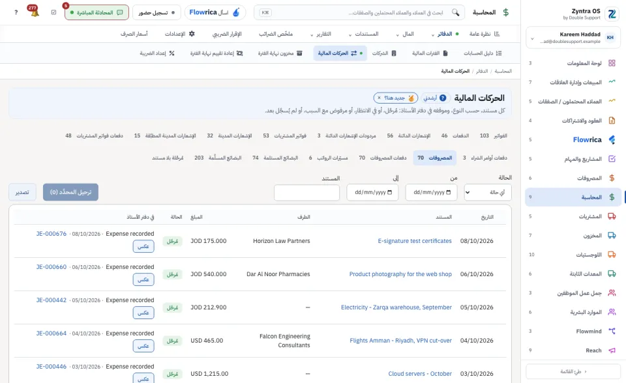Open المصروفات sidebar dollar icon
The width and height of the screenshot is (626, 383).
(x=612, y=178)
